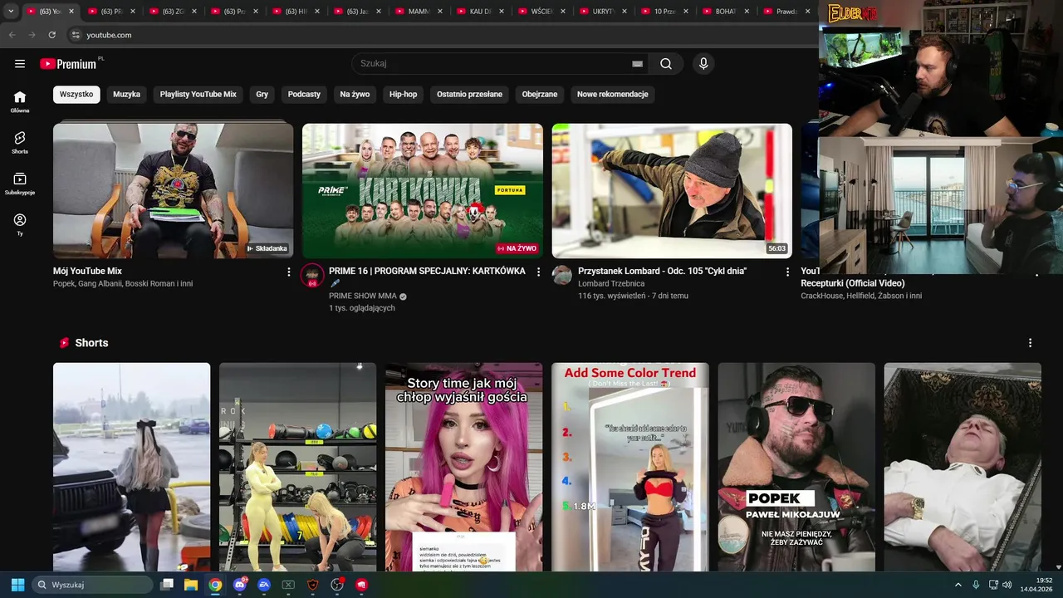Open the EA app from the taskbar
This screenshot has width=1063, height=598.
[x=264, y=585]
